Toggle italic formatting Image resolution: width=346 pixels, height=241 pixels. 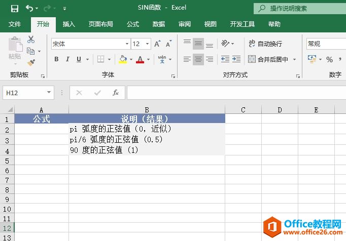click(67, 59)
